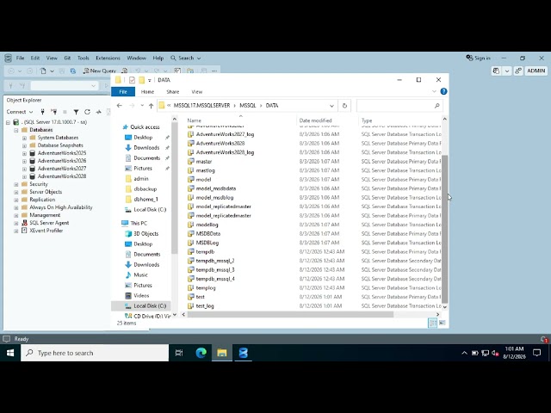Open the Git menu in SSMS
The width and height of the screenshot is (551, 413).
[67, 58]
